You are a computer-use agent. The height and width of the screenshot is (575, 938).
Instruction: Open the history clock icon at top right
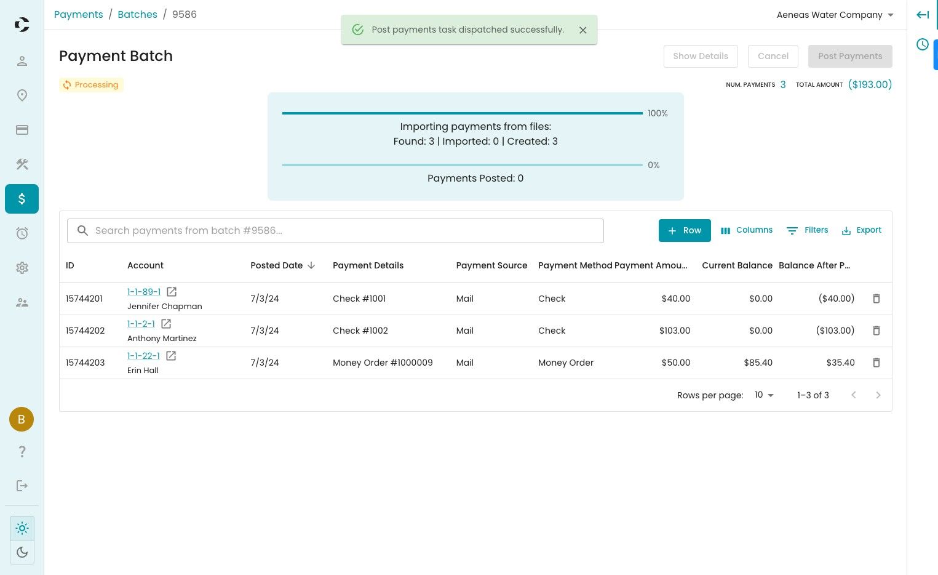coord(923,44)
